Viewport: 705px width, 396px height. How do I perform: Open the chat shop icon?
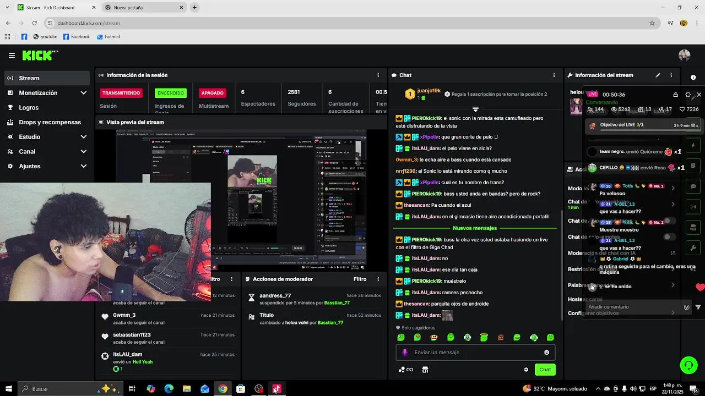425,370
